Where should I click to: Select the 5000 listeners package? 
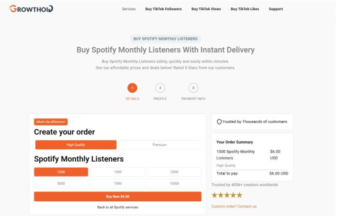pos(61,183)
